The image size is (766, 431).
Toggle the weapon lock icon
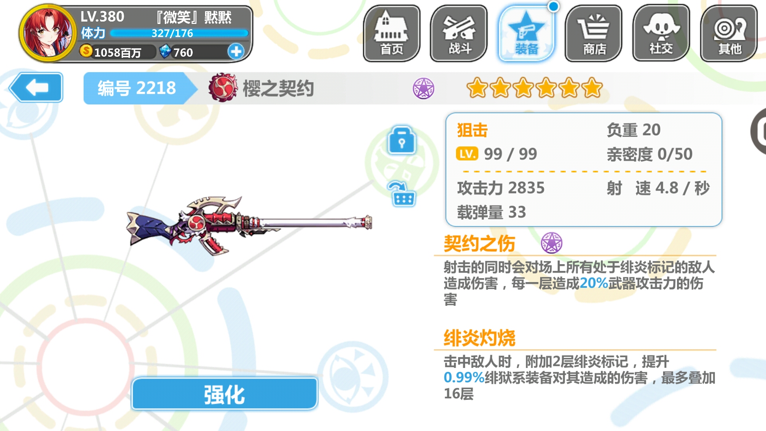402,140
